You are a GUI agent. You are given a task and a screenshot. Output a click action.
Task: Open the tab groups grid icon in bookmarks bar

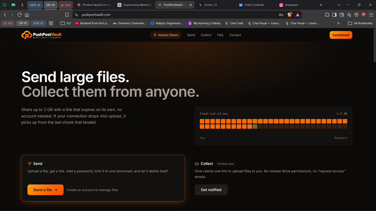click(x=51, y=23)
